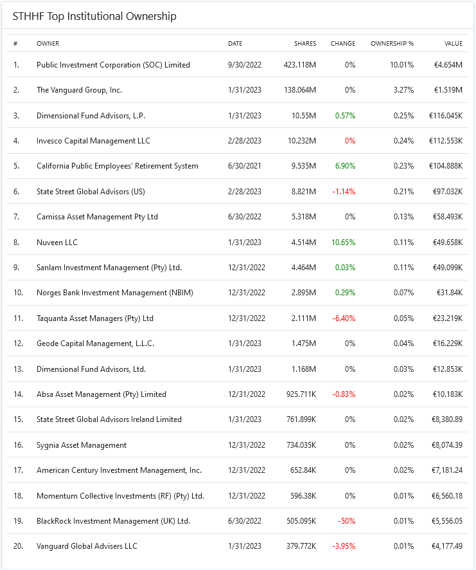Screen dimensions: 476x570
Task: Open Public Investment Corporation (SOC) Limited
Action: coord(113,65)
